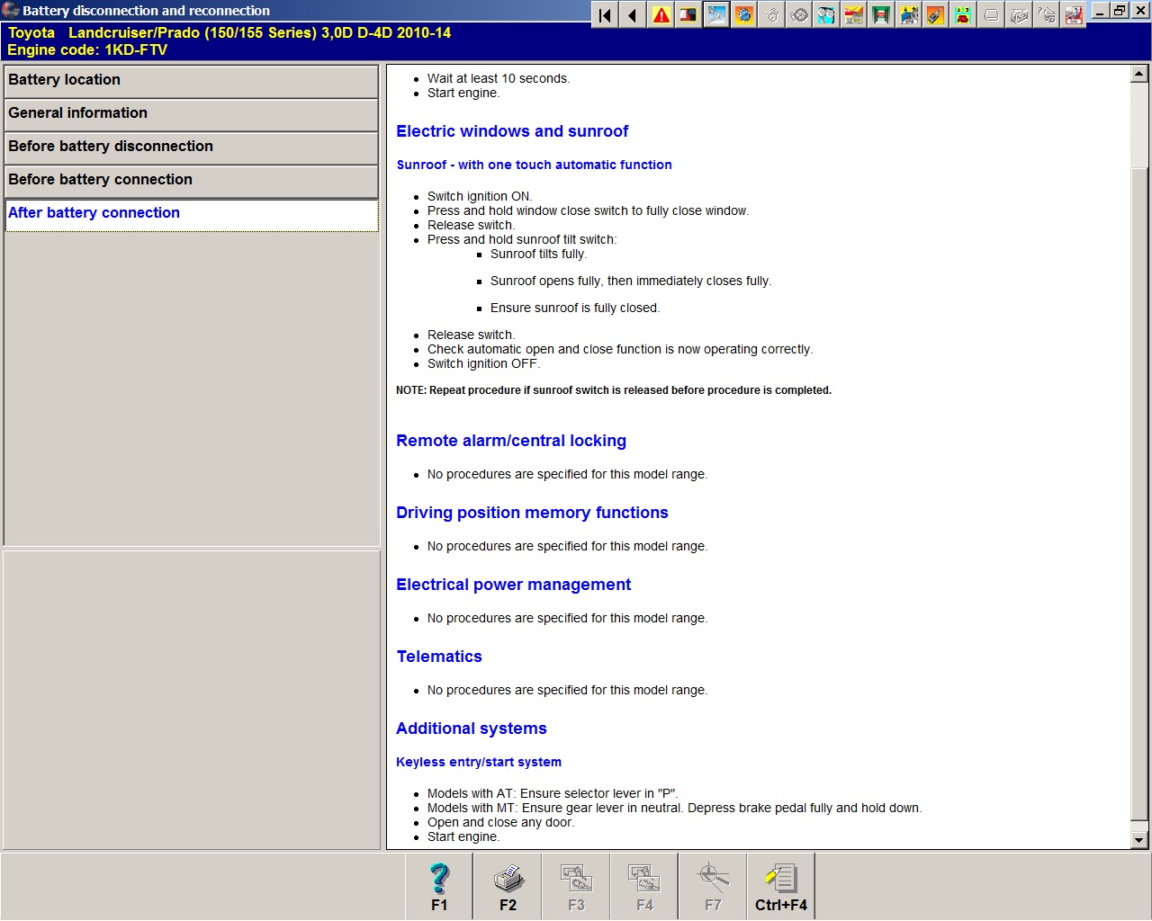Select General information in the left panel
This screenshot has height=921, width=1152.
[191, 114]
